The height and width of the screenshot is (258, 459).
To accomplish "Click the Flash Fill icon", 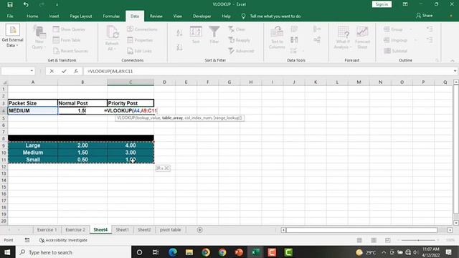I will [x=294, y=29].
